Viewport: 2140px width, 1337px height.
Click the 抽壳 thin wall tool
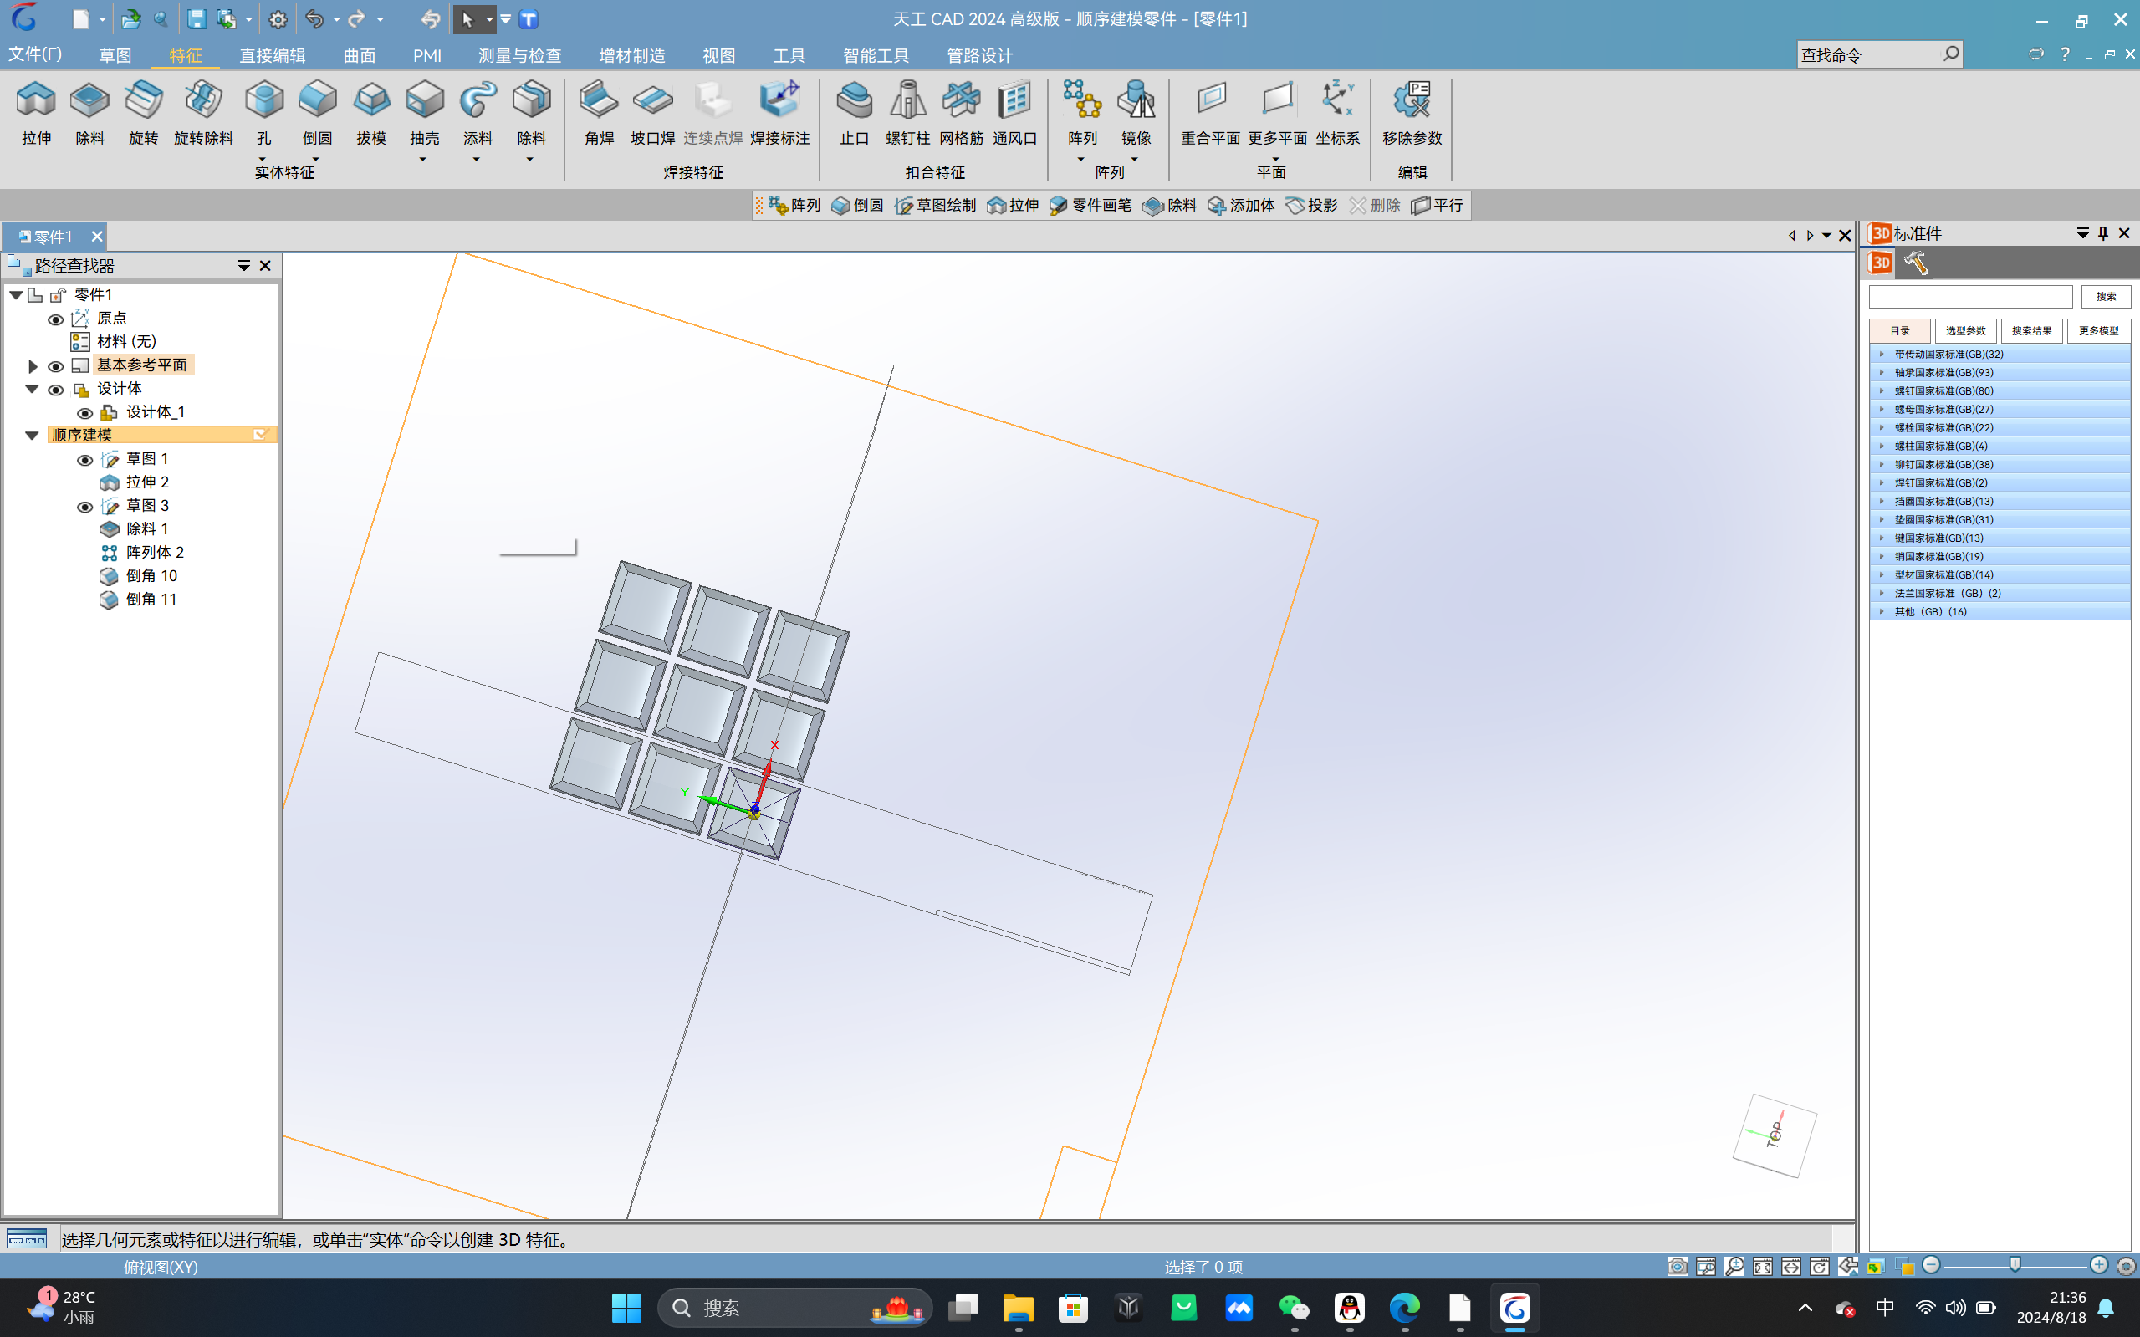pos(425,112)
